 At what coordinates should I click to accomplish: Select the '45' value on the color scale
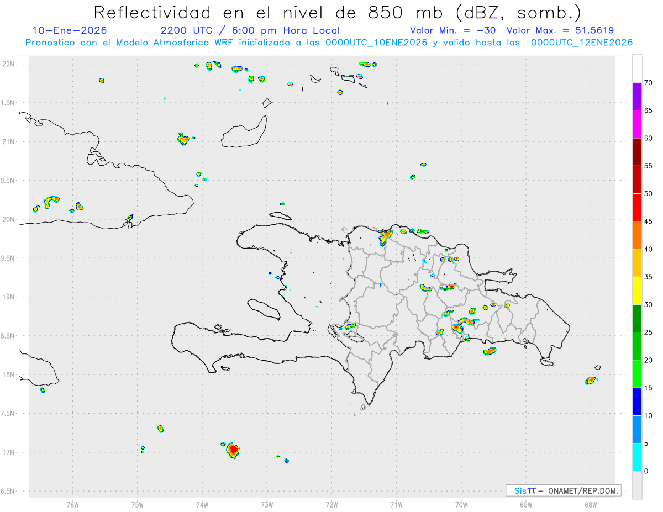pyautogui.click(x=648, y=221)
